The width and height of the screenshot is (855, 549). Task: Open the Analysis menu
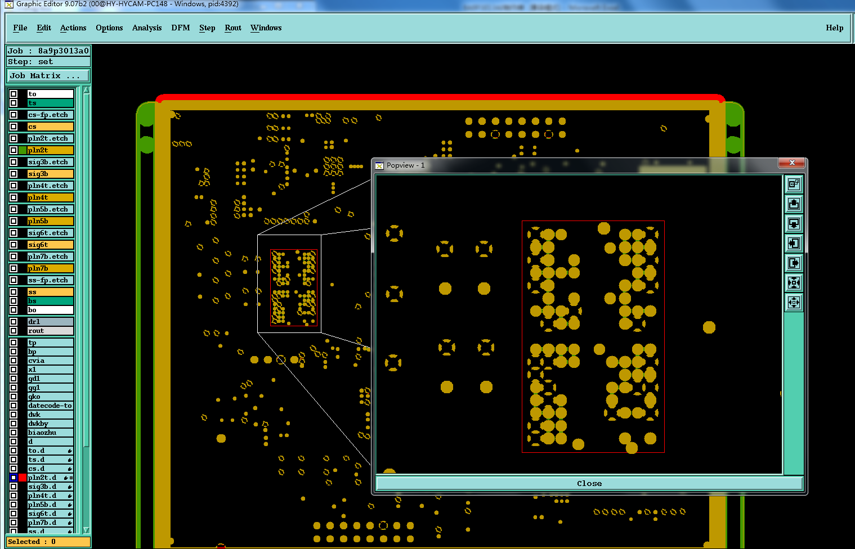click(x=147, y=28)
